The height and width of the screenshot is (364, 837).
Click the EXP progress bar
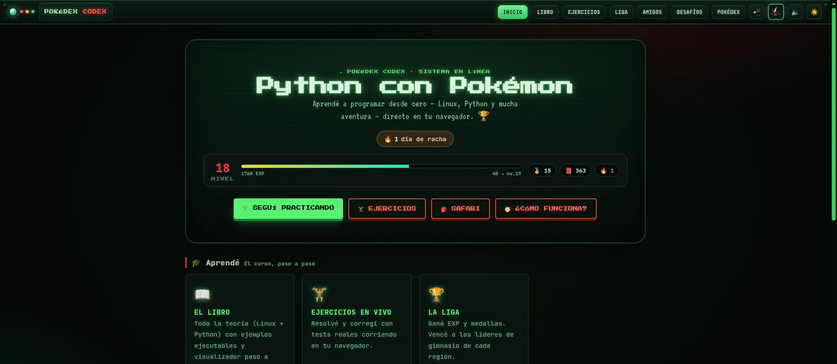pos(381,166)
